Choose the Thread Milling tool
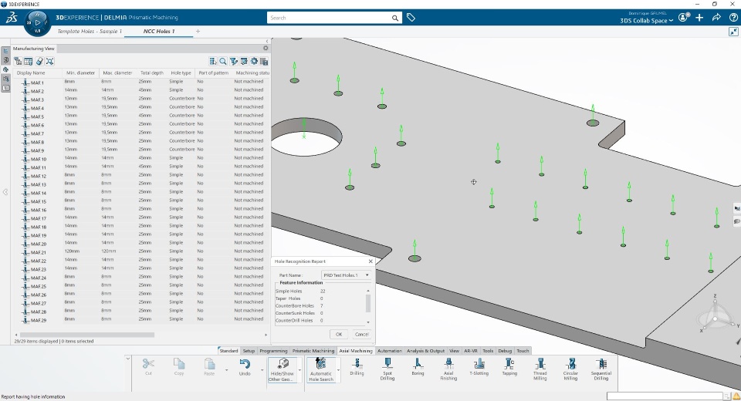741x401 pixels. (540, 369)
